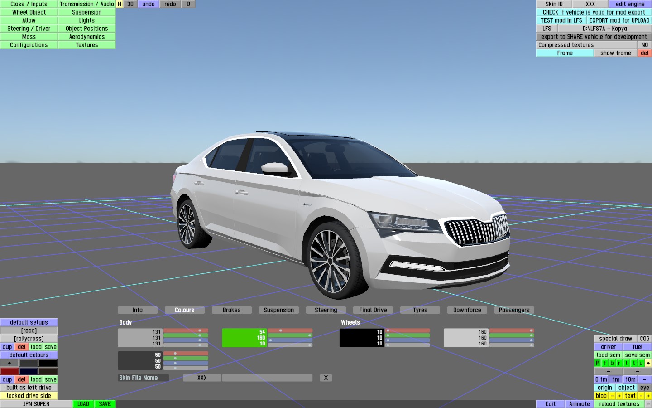The image size is (652, 408).
Task: Decrease blob size with minus
Action: [612, 396]
